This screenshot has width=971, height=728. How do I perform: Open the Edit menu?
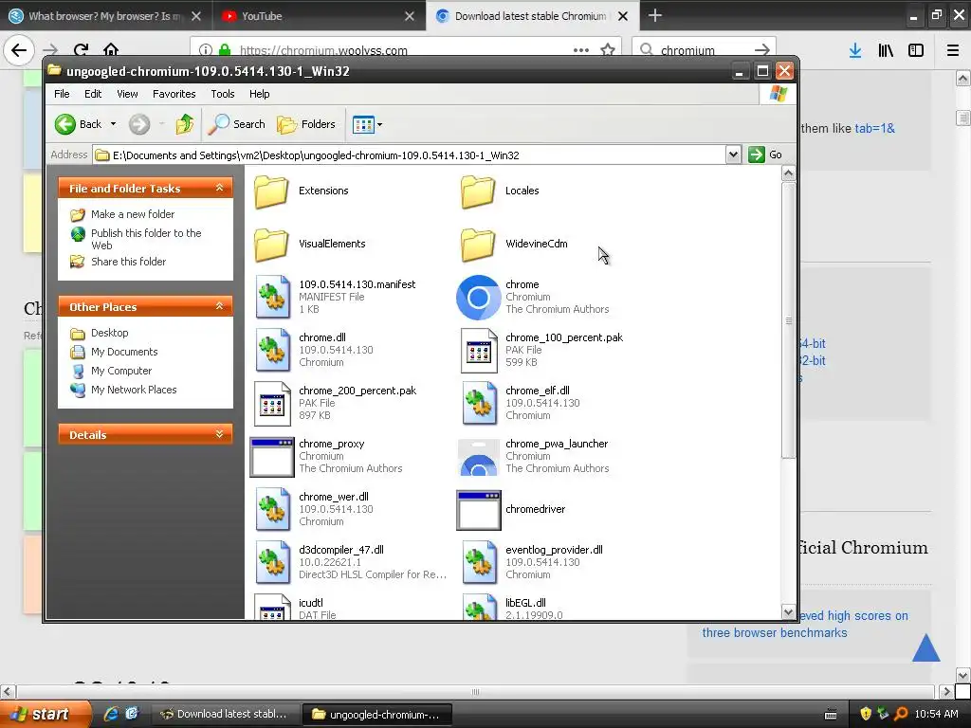point(93,94)
